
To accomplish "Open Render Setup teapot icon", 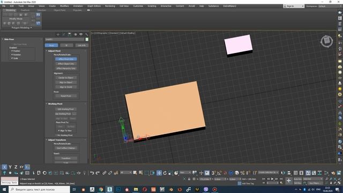I will pos(333,173).
